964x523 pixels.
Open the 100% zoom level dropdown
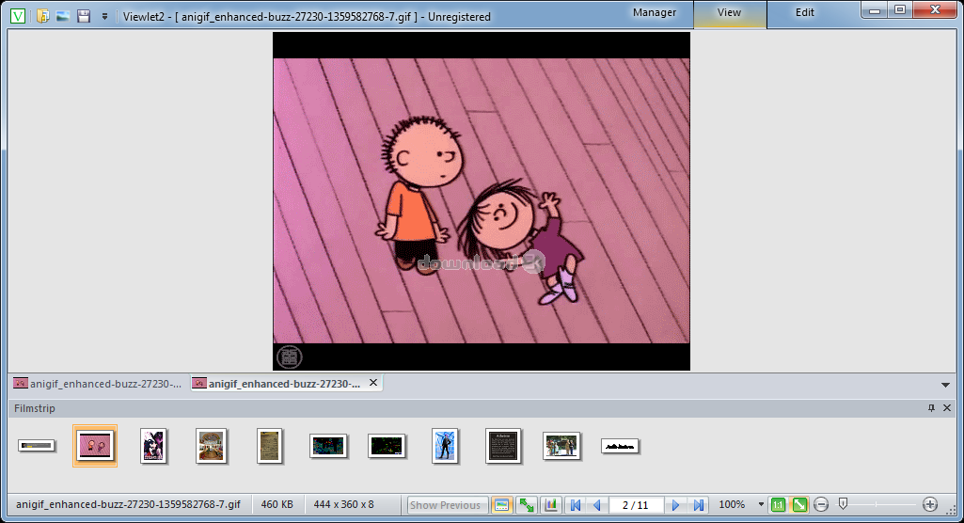pos(761,504)
